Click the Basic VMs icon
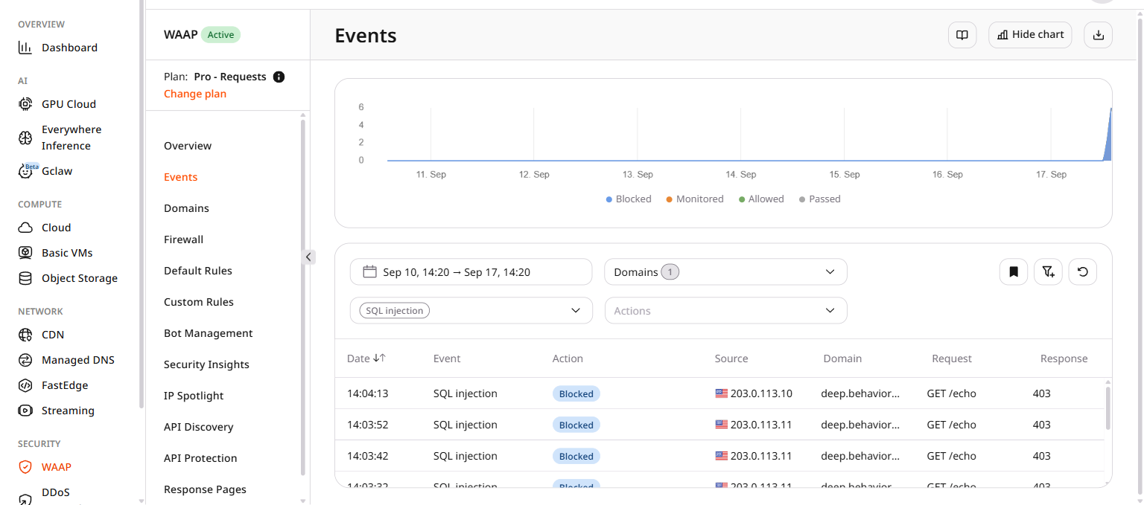Viewport: 1144px width, 505px height. click(x=25, y=253)
